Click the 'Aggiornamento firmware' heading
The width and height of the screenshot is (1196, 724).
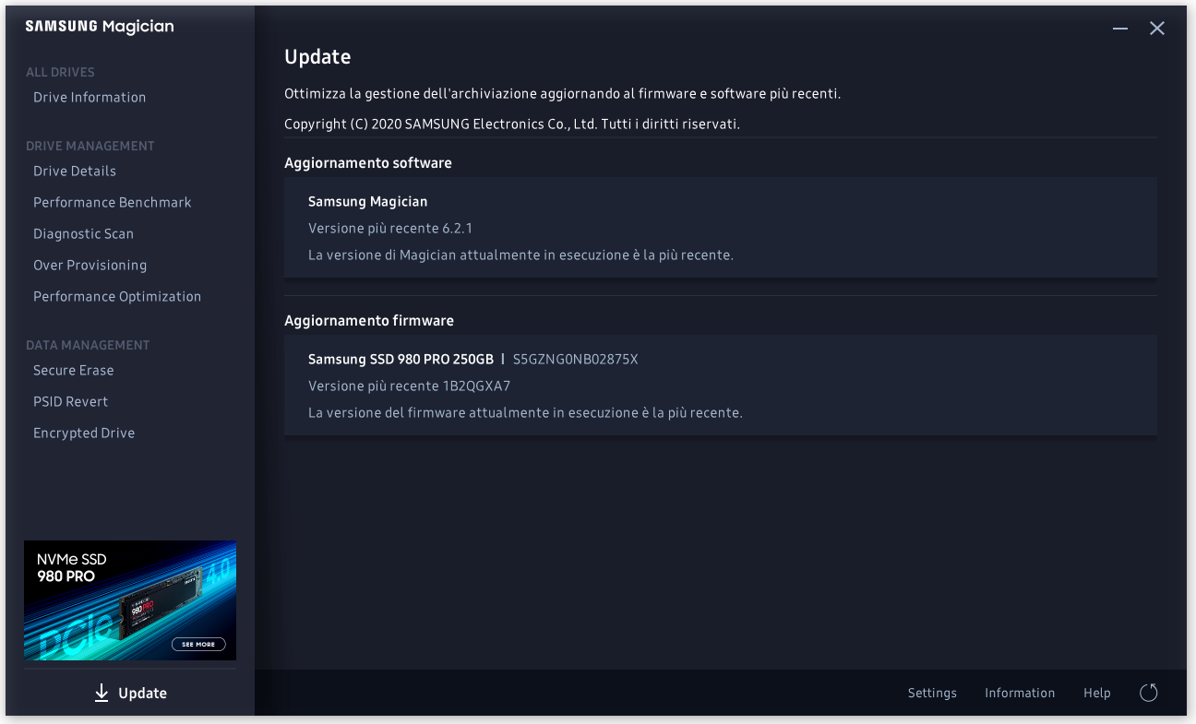click(x=369, y=320)
